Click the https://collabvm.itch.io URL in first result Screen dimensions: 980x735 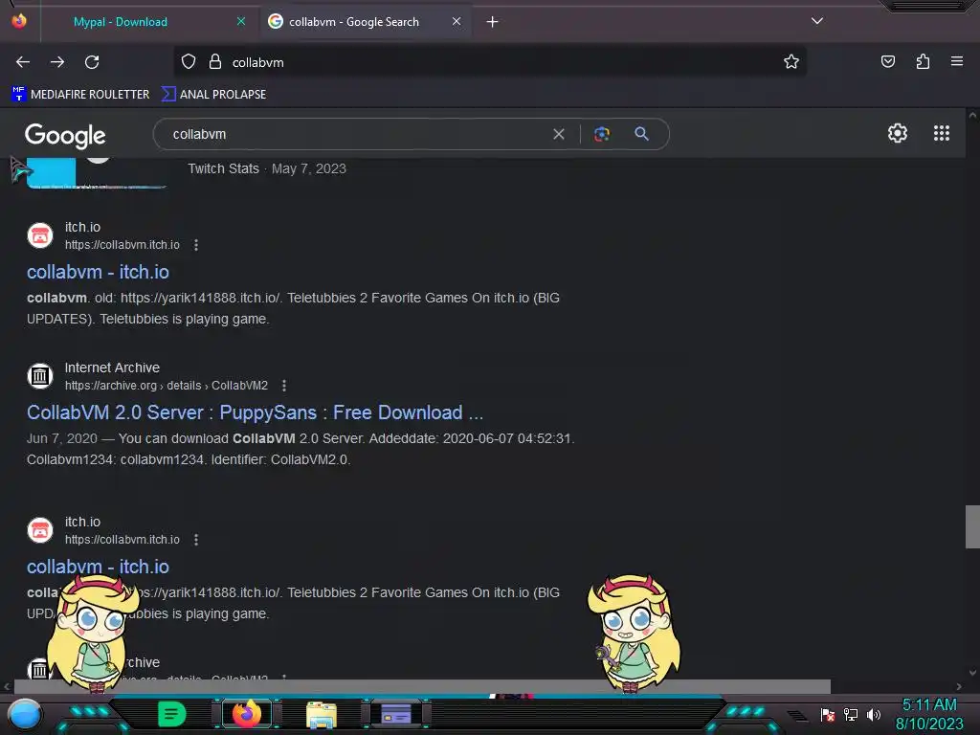pyautogui.click(x=122, y=245)
